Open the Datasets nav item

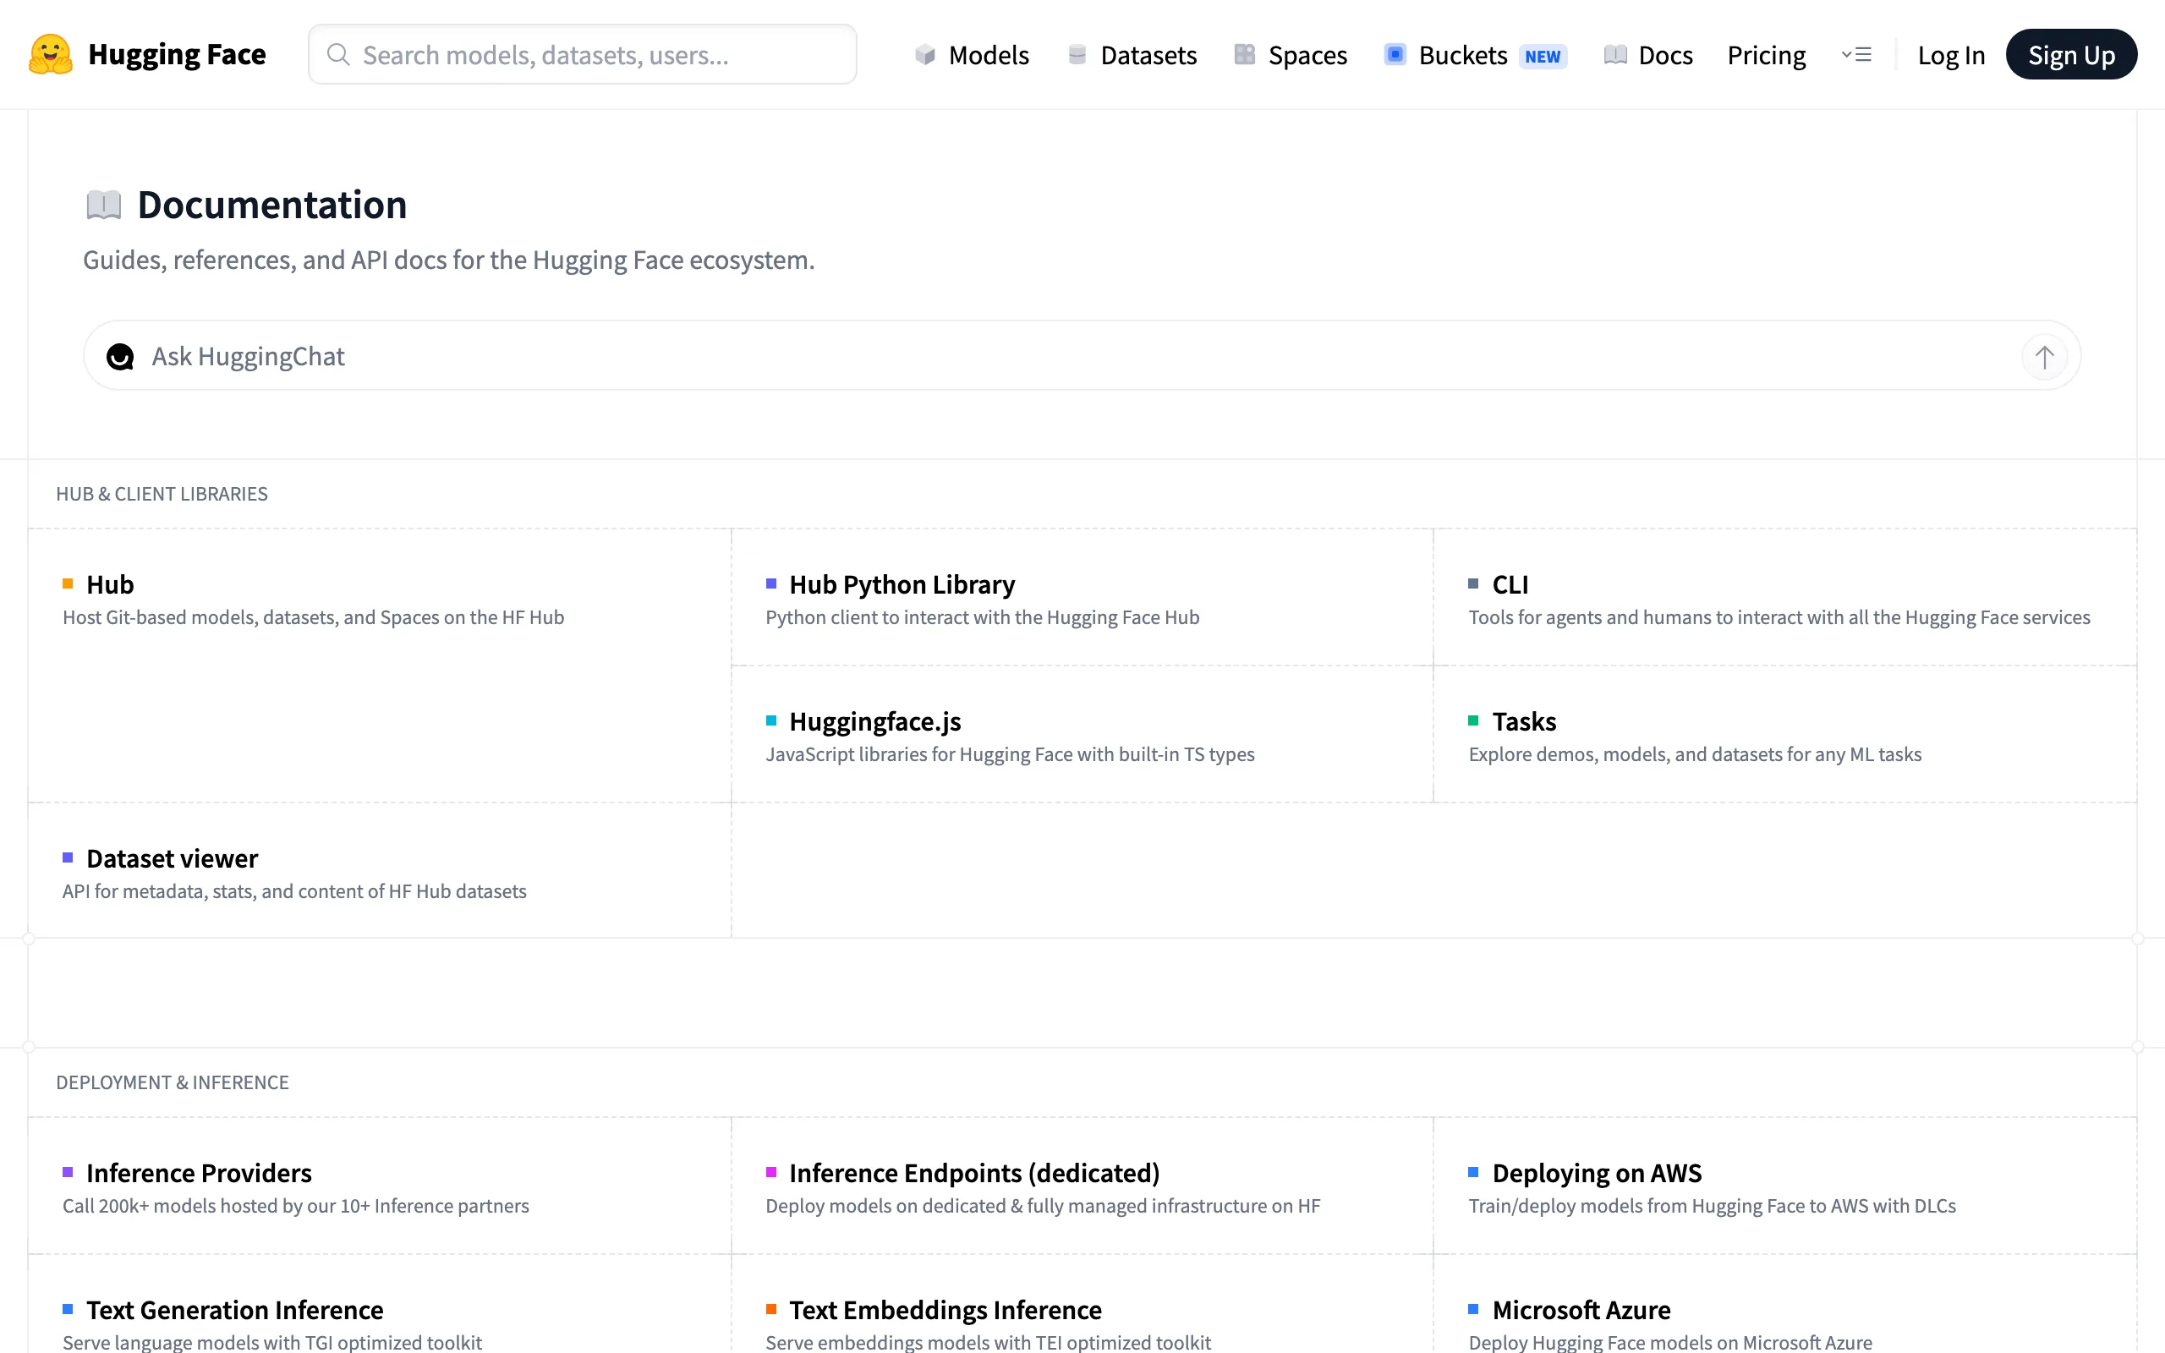click(1132, 55)
